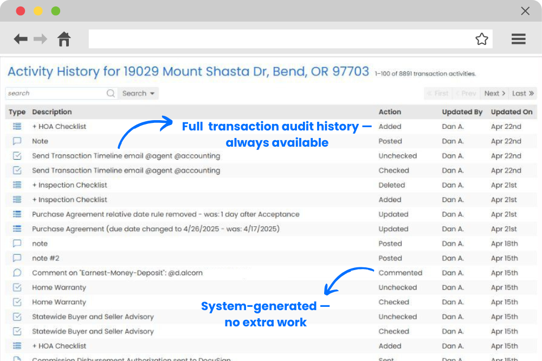Click the red macOS close dot
Screen dimensions: 542x361
pyautogui.click(x=21, y=11)
